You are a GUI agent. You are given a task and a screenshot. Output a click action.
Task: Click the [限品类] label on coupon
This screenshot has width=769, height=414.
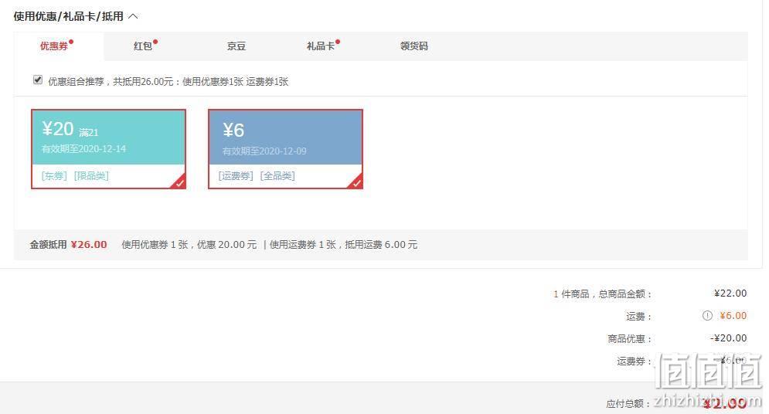[x=91, y=176]
